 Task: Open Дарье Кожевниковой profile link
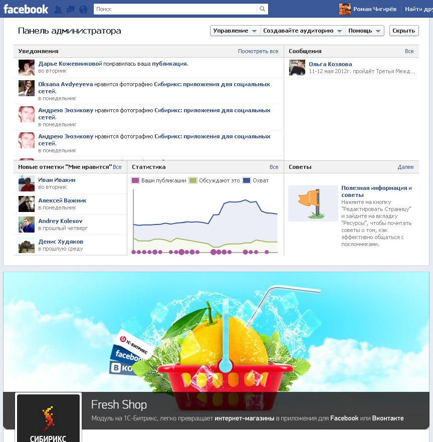click(70, 64)
